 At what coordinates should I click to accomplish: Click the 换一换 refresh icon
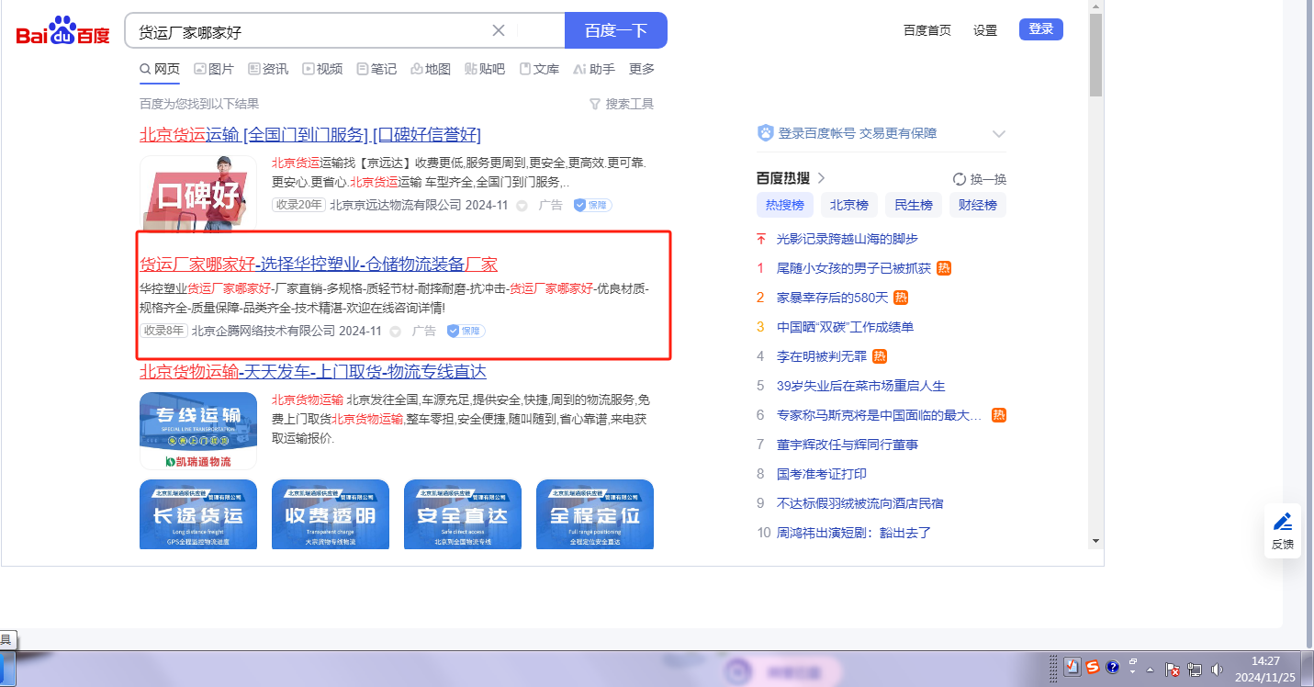(960, 179)
